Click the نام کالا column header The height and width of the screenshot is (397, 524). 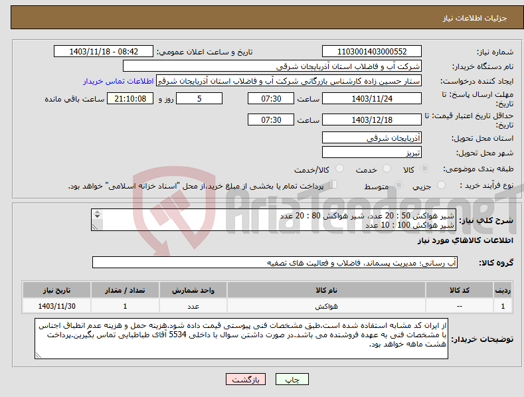[326, 290]
